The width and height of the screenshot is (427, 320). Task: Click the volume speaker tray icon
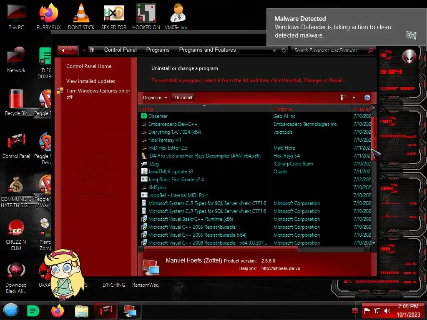[x=387, y=311]
